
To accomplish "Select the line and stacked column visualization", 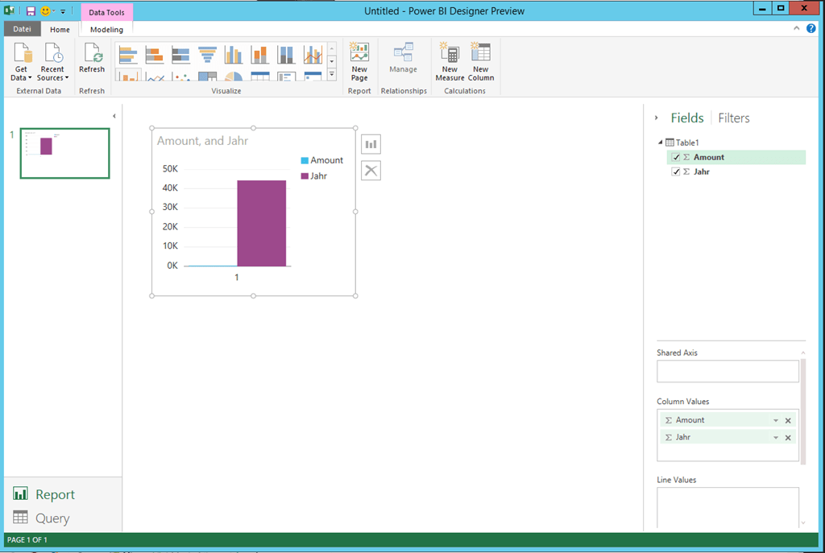I will tap(128, 76).
